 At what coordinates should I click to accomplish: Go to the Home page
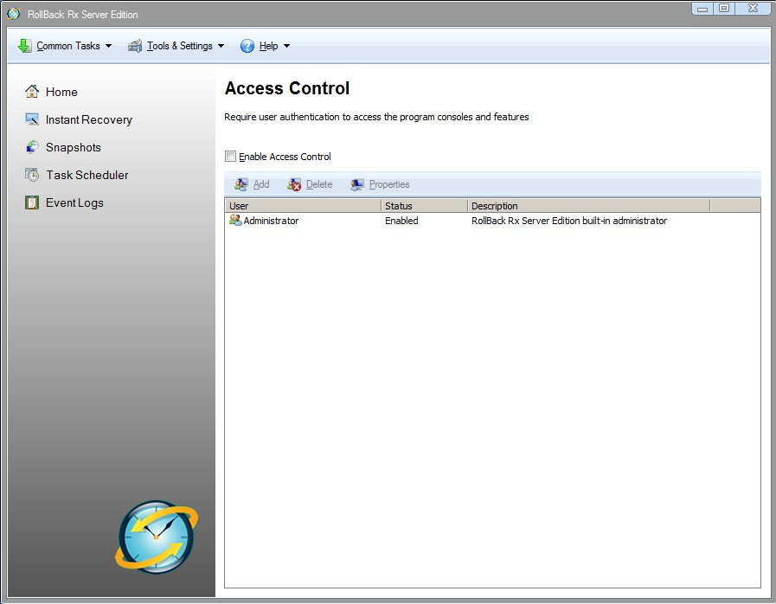[x=61, y=92]
